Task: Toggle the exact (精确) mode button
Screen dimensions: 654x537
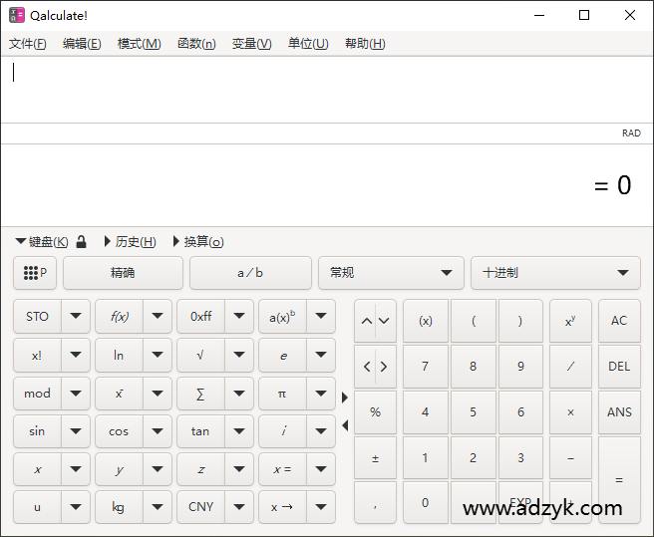Action: (123, 273)
